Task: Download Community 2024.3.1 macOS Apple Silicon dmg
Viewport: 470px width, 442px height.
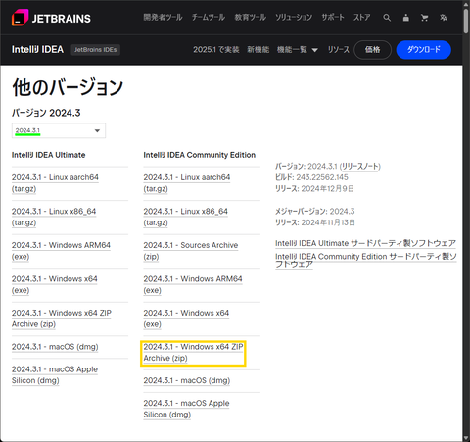Action: click(x=186, y=409)
